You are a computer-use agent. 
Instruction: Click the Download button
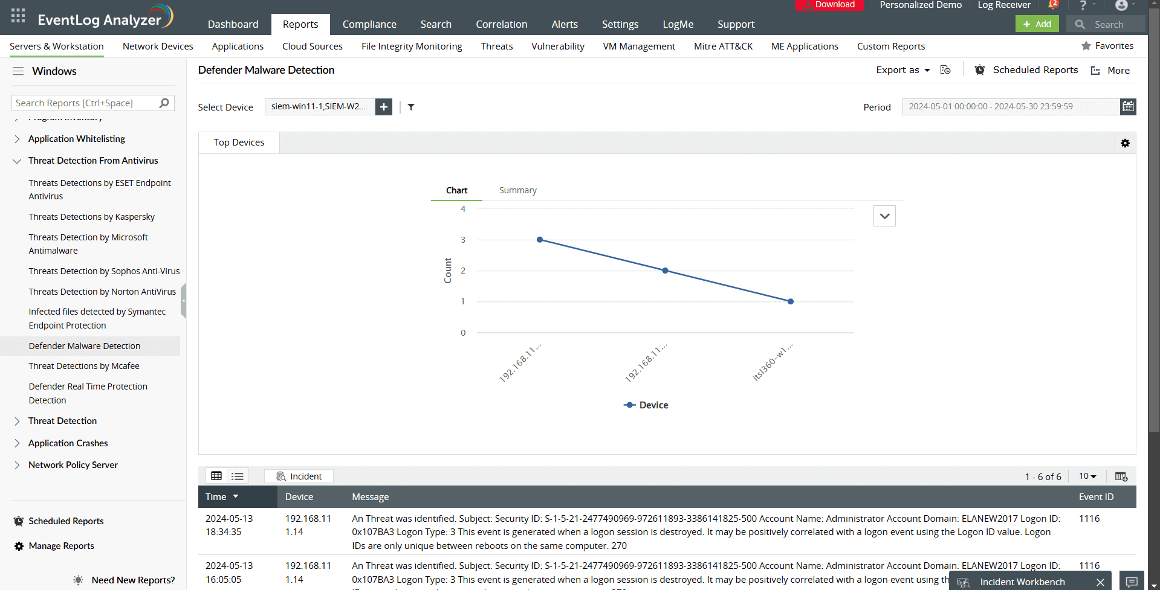pos(829,5)
